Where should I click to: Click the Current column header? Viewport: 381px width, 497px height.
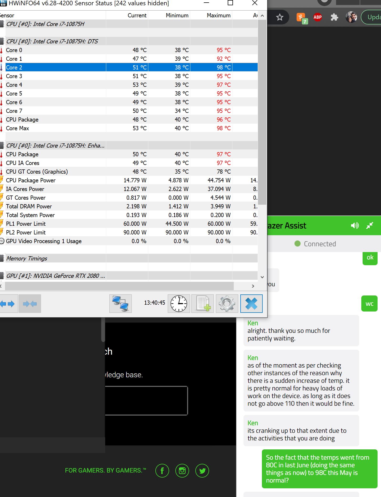pos(127,15)
